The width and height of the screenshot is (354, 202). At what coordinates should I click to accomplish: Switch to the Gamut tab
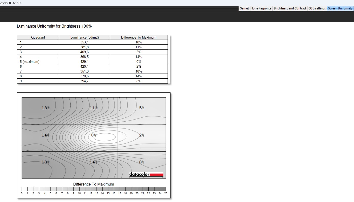[x=244, y=8]
